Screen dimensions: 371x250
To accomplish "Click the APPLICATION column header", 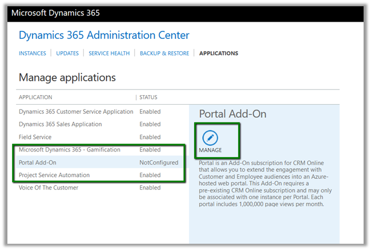I will point(35,97).
